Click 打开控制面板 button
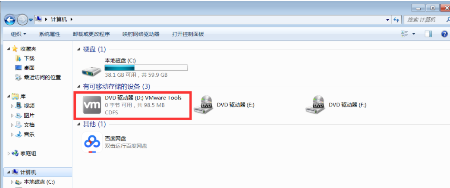Screen dimensions: 450x188 pyautogui.click(x=188, y=34)
